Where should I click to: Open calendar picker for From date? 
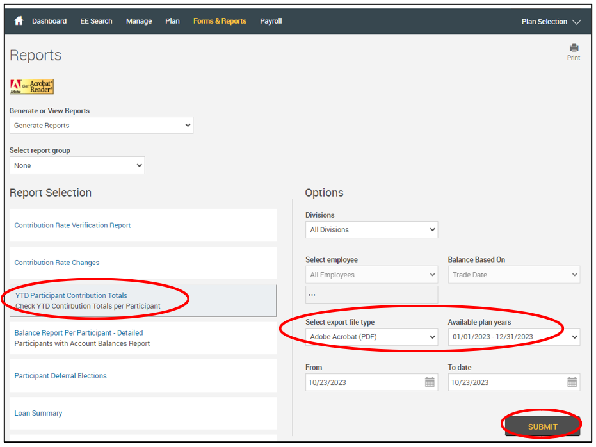coord(430,382)
